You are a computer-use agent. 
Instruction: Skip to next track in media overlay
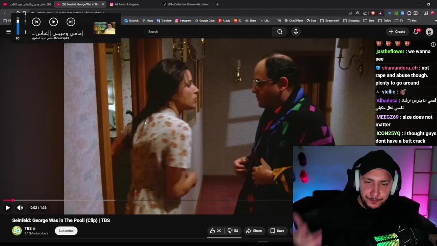(x=71, y=22)
